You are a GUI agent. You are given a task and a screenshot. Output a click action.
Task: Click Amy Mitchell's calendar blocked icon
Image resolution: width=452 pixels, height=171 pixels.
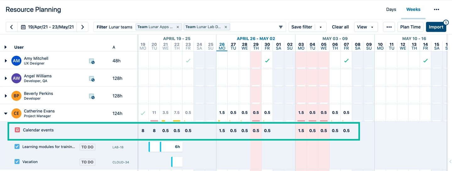pos(92,61)
